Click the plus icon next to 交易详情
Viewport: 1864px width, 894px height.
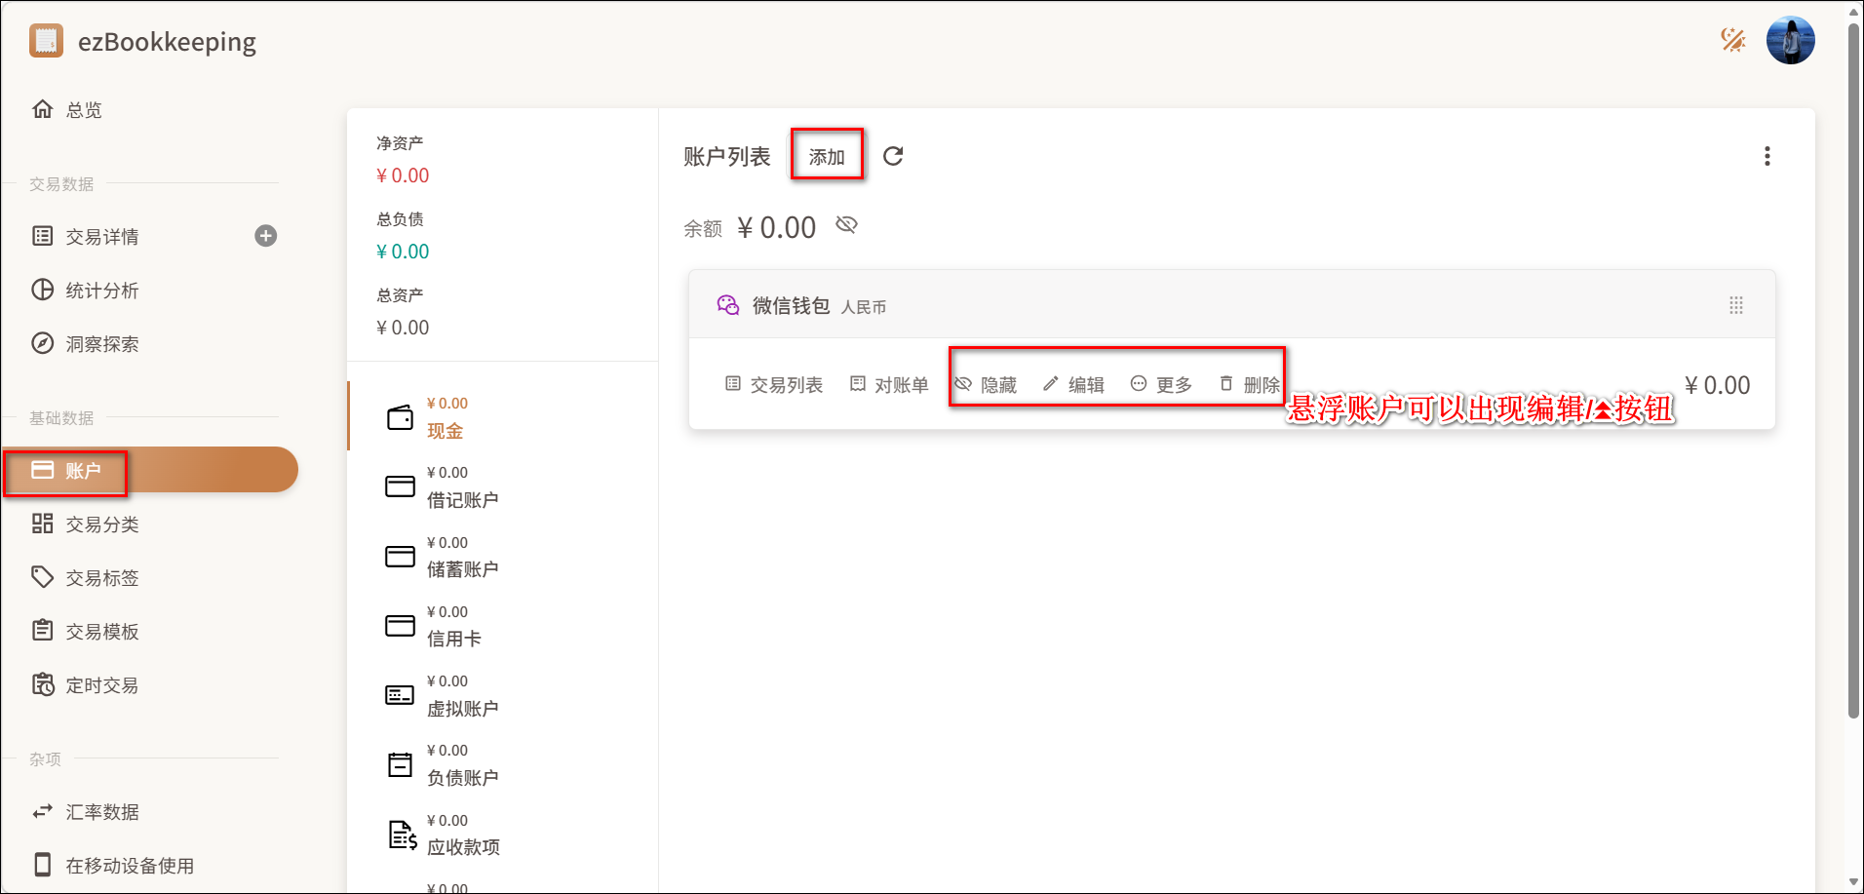coord(265,236)
